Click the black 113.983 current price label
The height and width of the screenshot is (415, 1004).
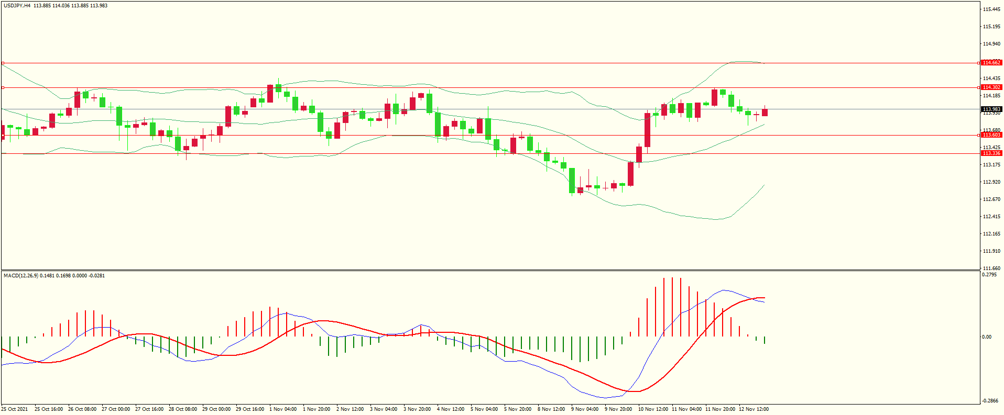point(991,109)
